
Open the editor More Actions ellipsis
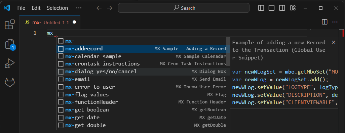click(x=335, y=22)
